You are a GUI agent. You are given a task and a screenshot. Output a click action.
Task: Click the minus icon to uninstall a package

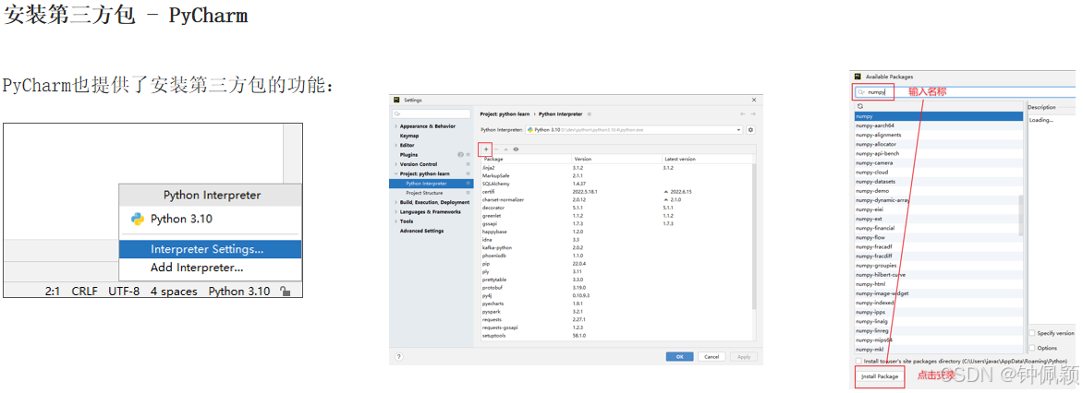click(x=496, y=149)
